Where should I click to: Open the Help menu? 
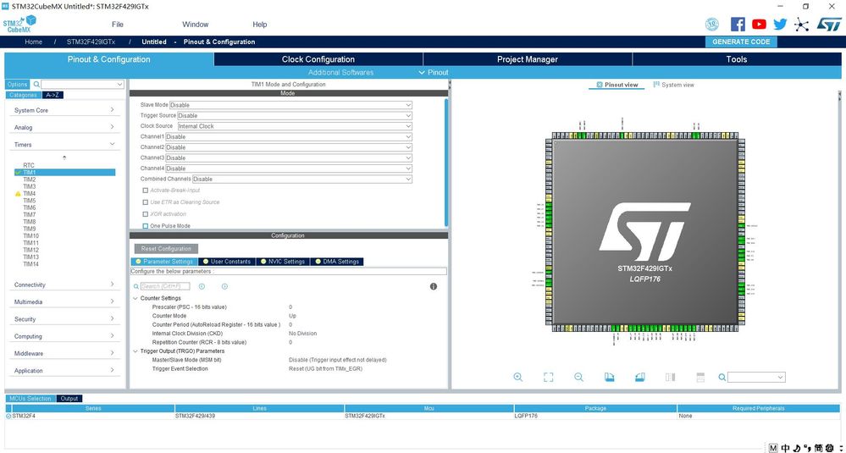[x=259, y=25]
